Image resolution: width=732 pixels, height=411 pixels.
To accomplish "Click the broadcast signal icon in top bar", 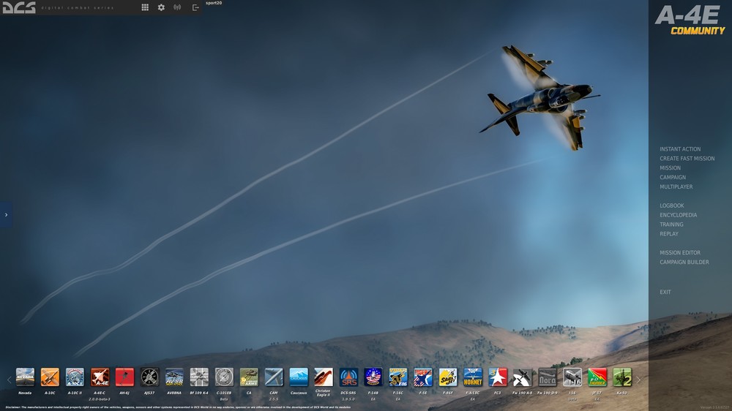I will point(177,7).
